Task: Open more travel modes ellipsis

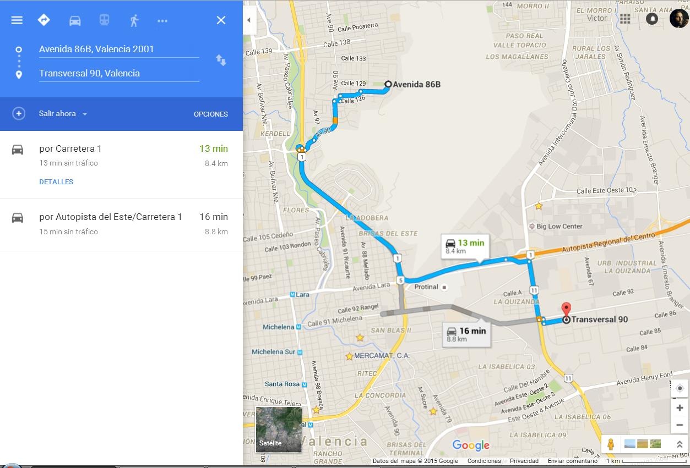Action: 162,21
